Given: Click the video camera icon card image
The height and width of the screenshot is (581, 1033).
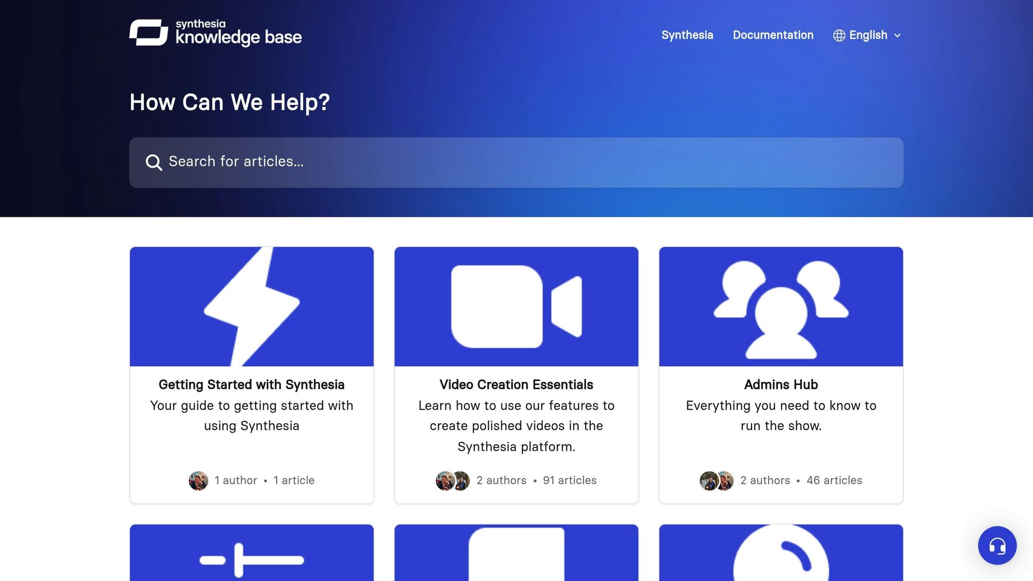Looking at the screenshot, I should click(x=516, y=306).
